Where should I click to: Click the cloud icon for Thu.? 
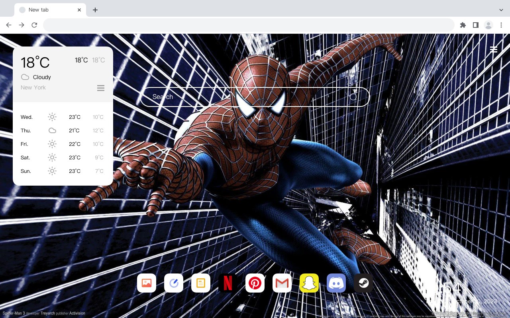tap(52, 130)
